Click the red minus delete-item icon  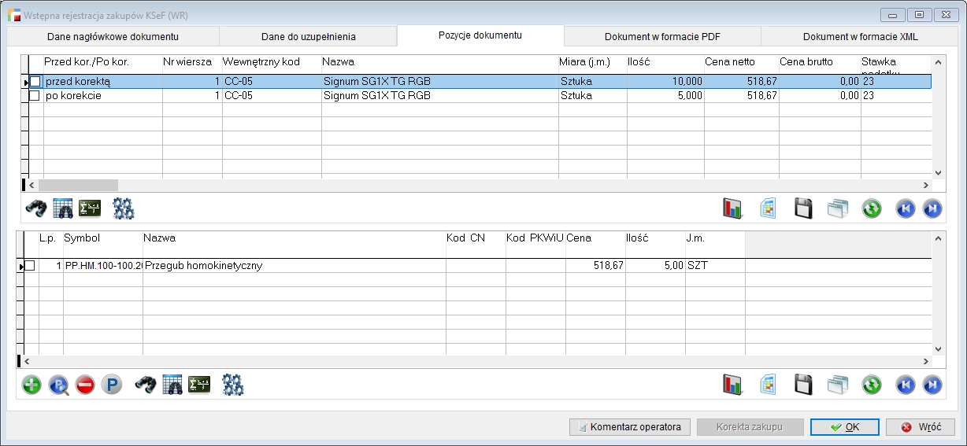tap(85, 385)
